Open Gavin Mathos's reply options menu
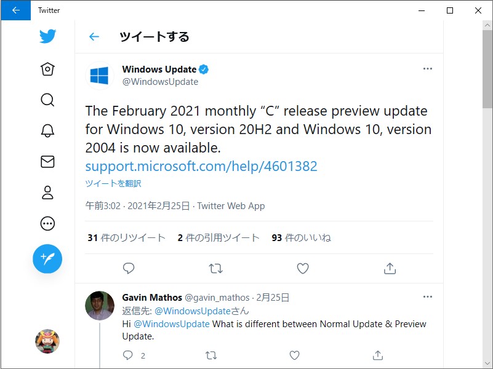The image size is (493, 369). tap(428, 296)
